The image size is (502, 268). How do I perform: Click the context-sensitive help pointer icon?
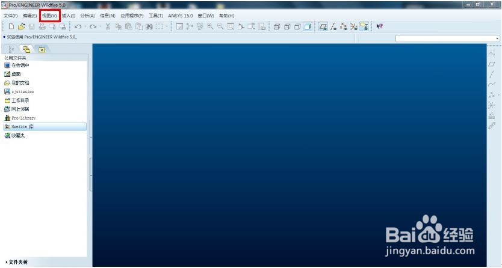click(x=379, y=26)
